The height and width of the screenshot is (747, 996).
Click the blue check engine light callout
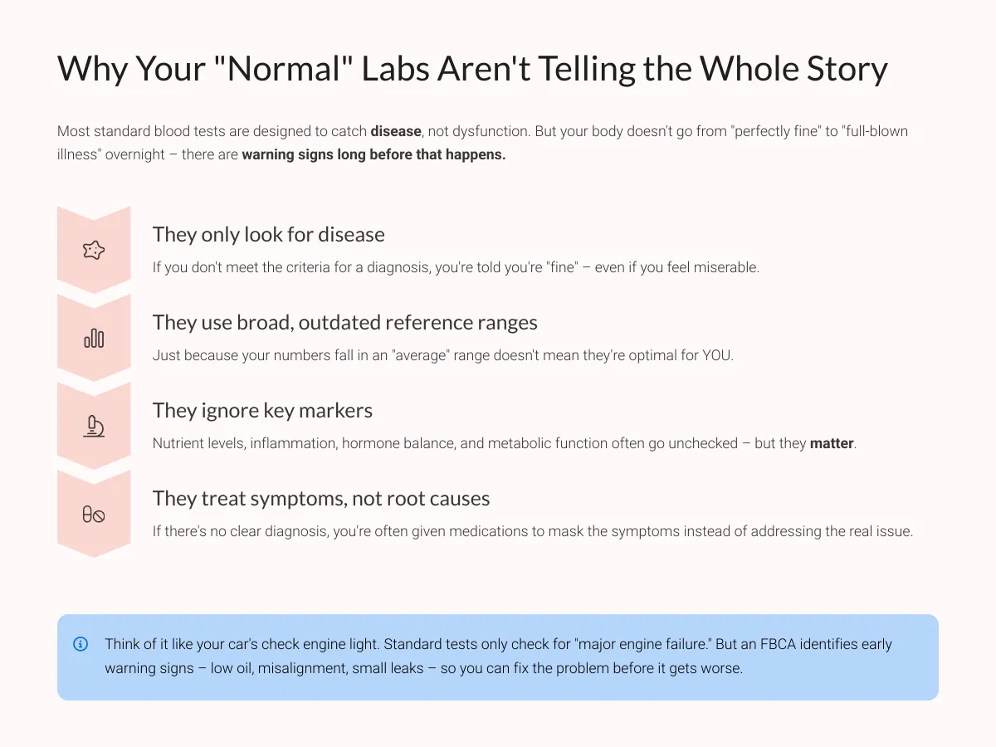498,657
